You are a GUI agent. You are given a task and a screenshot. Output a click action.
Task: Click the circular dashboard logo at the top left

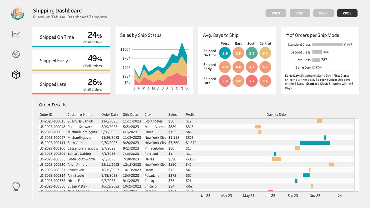pyautogui.click(x=17, y=13)
